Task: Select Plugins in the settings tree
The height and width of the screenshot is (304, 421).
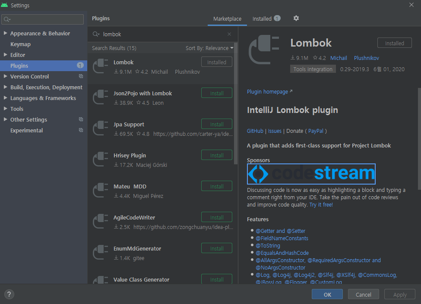Action: tap(44, 66)
